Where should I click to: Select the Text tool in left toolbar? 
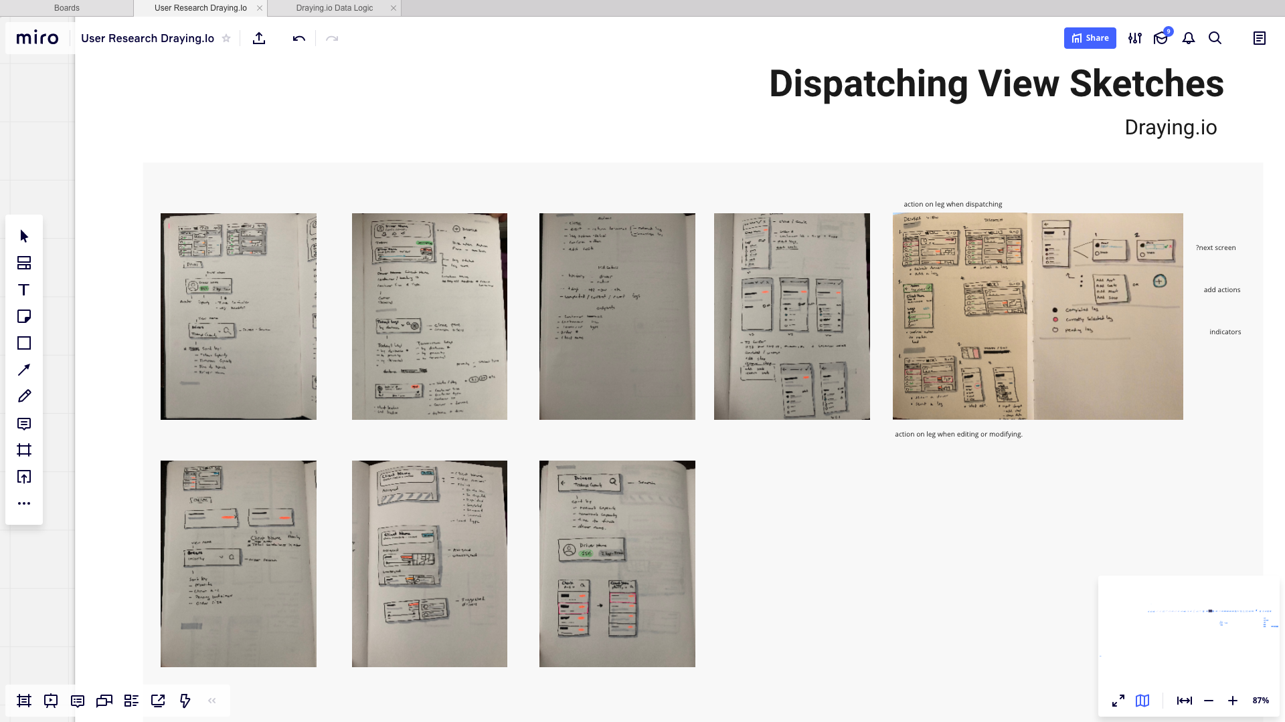pos(24,289)
